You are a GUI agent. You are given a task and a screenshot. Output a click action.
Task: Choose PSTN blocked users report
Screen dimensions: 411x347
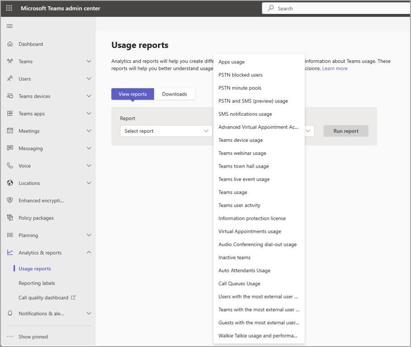pyautogui.click(x=259, y=75)
